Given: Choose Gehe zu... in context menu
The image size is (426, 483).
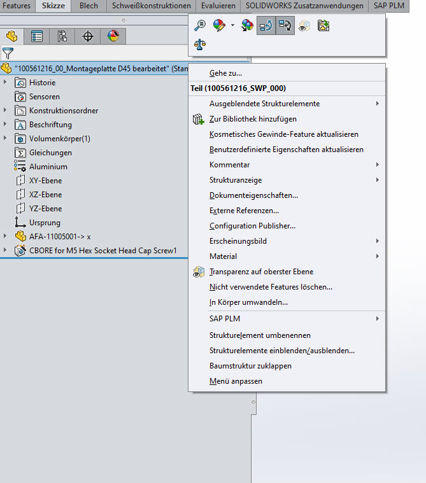Looking at the screenshot, I should (287, 73).
